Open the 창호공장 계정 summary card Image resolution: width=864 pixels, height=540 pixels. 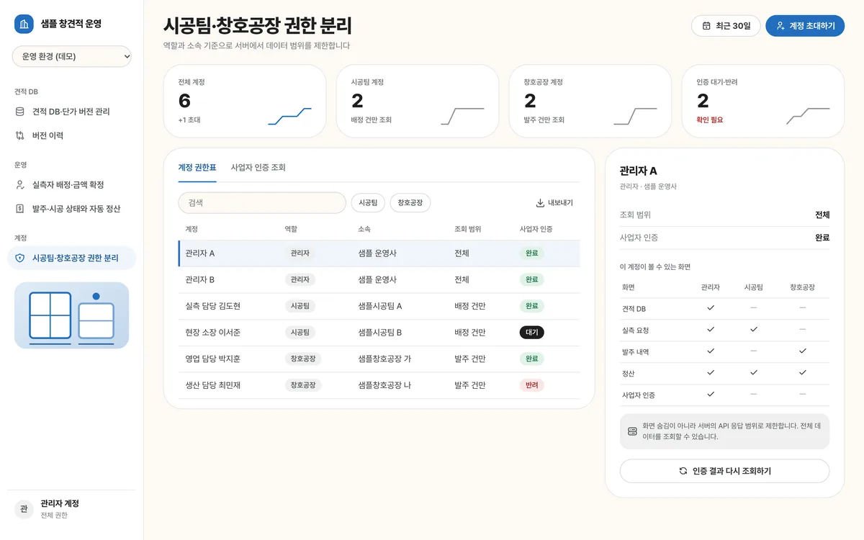click(x=590, y=101)
